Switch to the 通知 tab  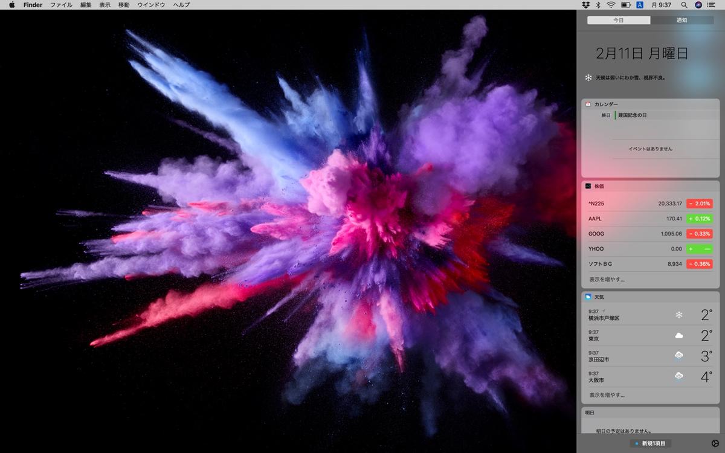click(x=681, y=20)
